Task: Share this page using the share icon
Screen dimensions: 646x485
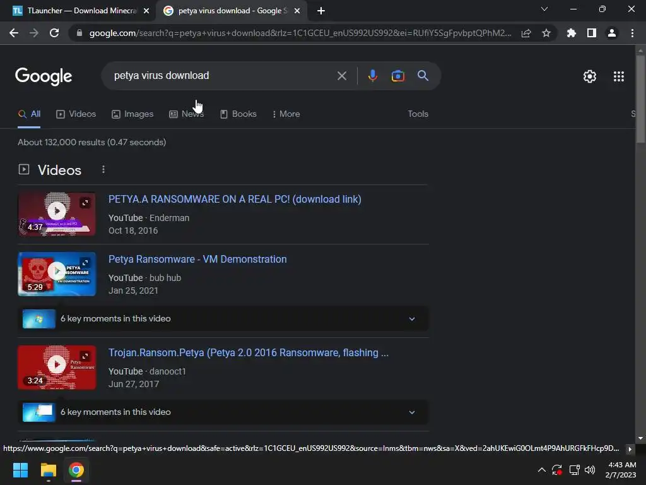Action: [526, 33]
